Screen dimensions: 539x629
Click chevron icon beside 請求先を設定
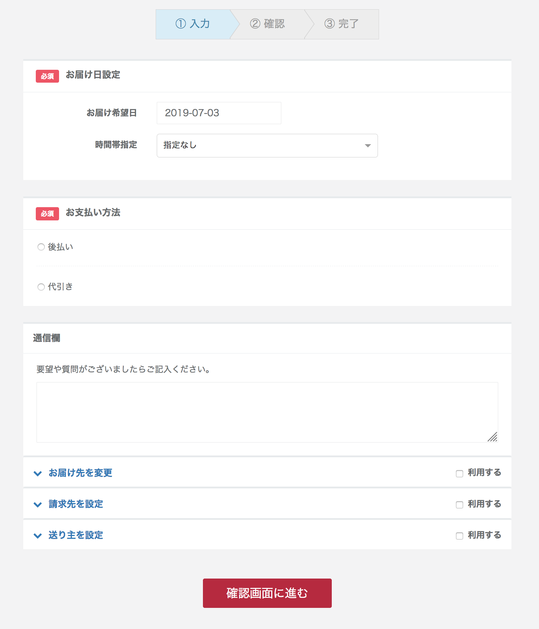click(38, 504)
